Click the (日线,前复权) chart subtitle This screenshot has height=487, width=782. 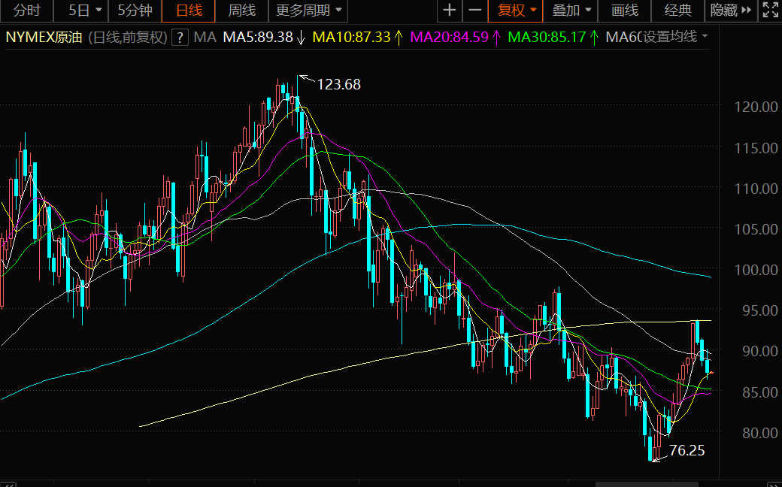click(x=128, y=38)
